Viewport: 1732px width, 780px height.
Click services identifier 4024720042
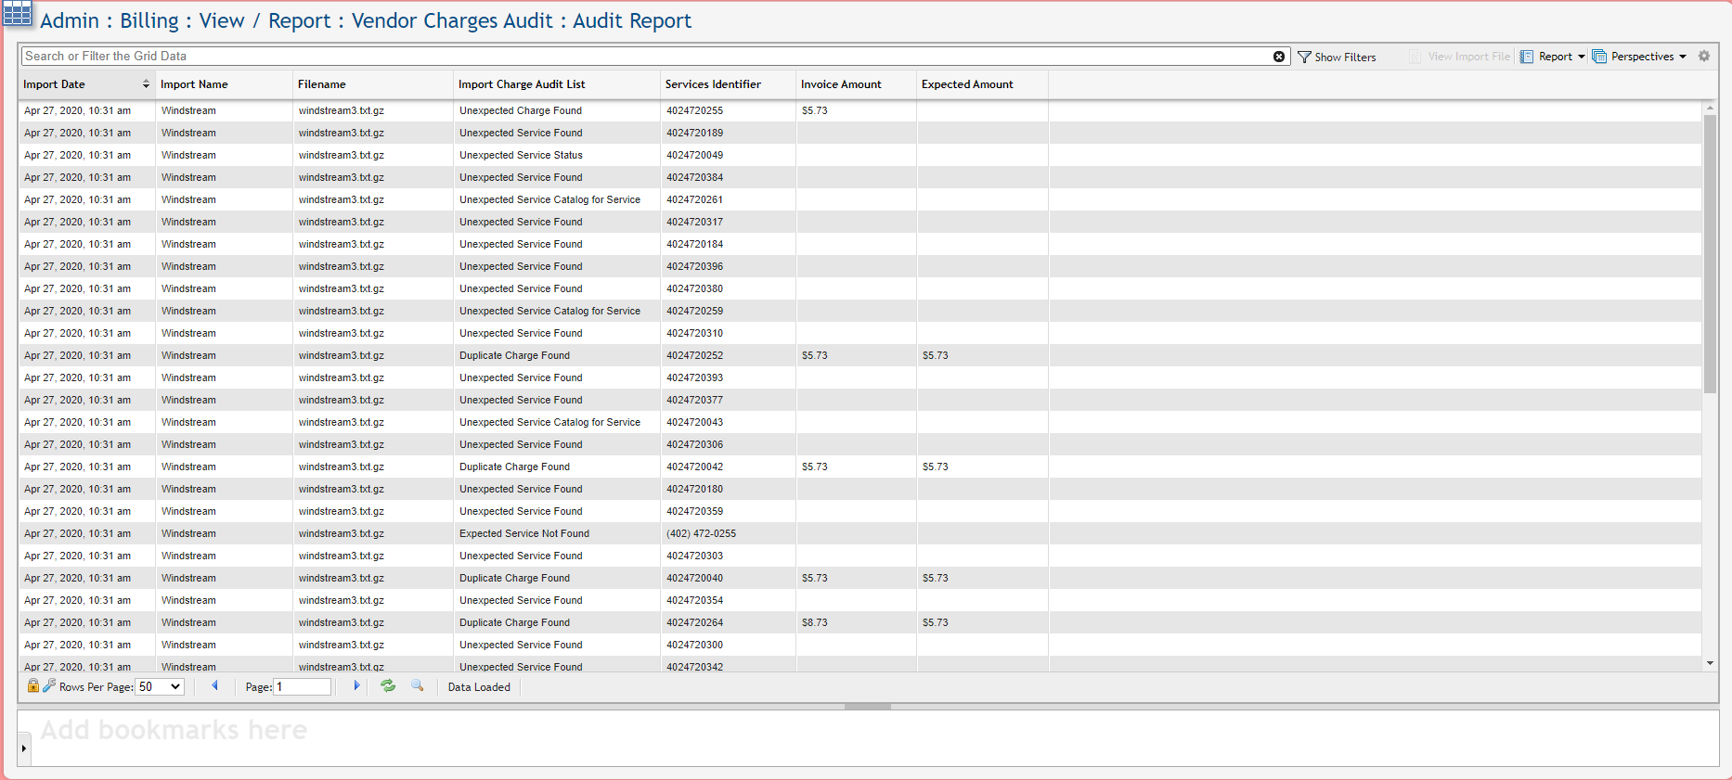pyautogui.click(x=694, y=467)
